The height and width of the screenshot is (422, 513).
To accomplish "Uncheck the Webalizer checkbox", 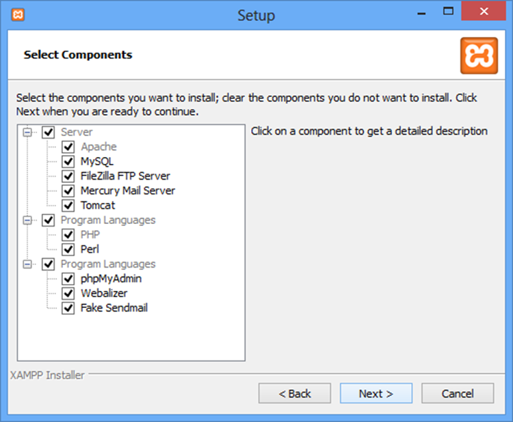I will [x=68, y=293].
